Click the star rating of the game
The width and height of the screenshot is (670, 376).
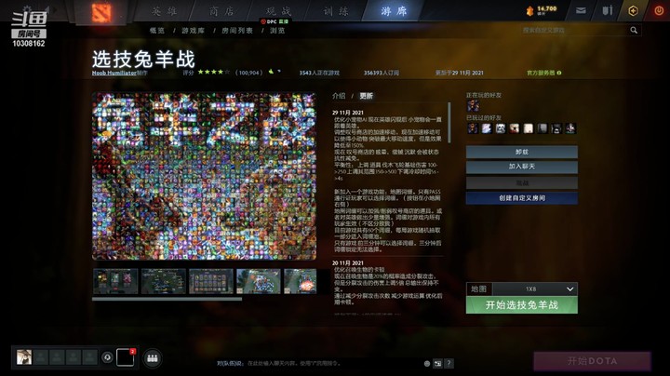pyautogui.click(x=214, y=73)
